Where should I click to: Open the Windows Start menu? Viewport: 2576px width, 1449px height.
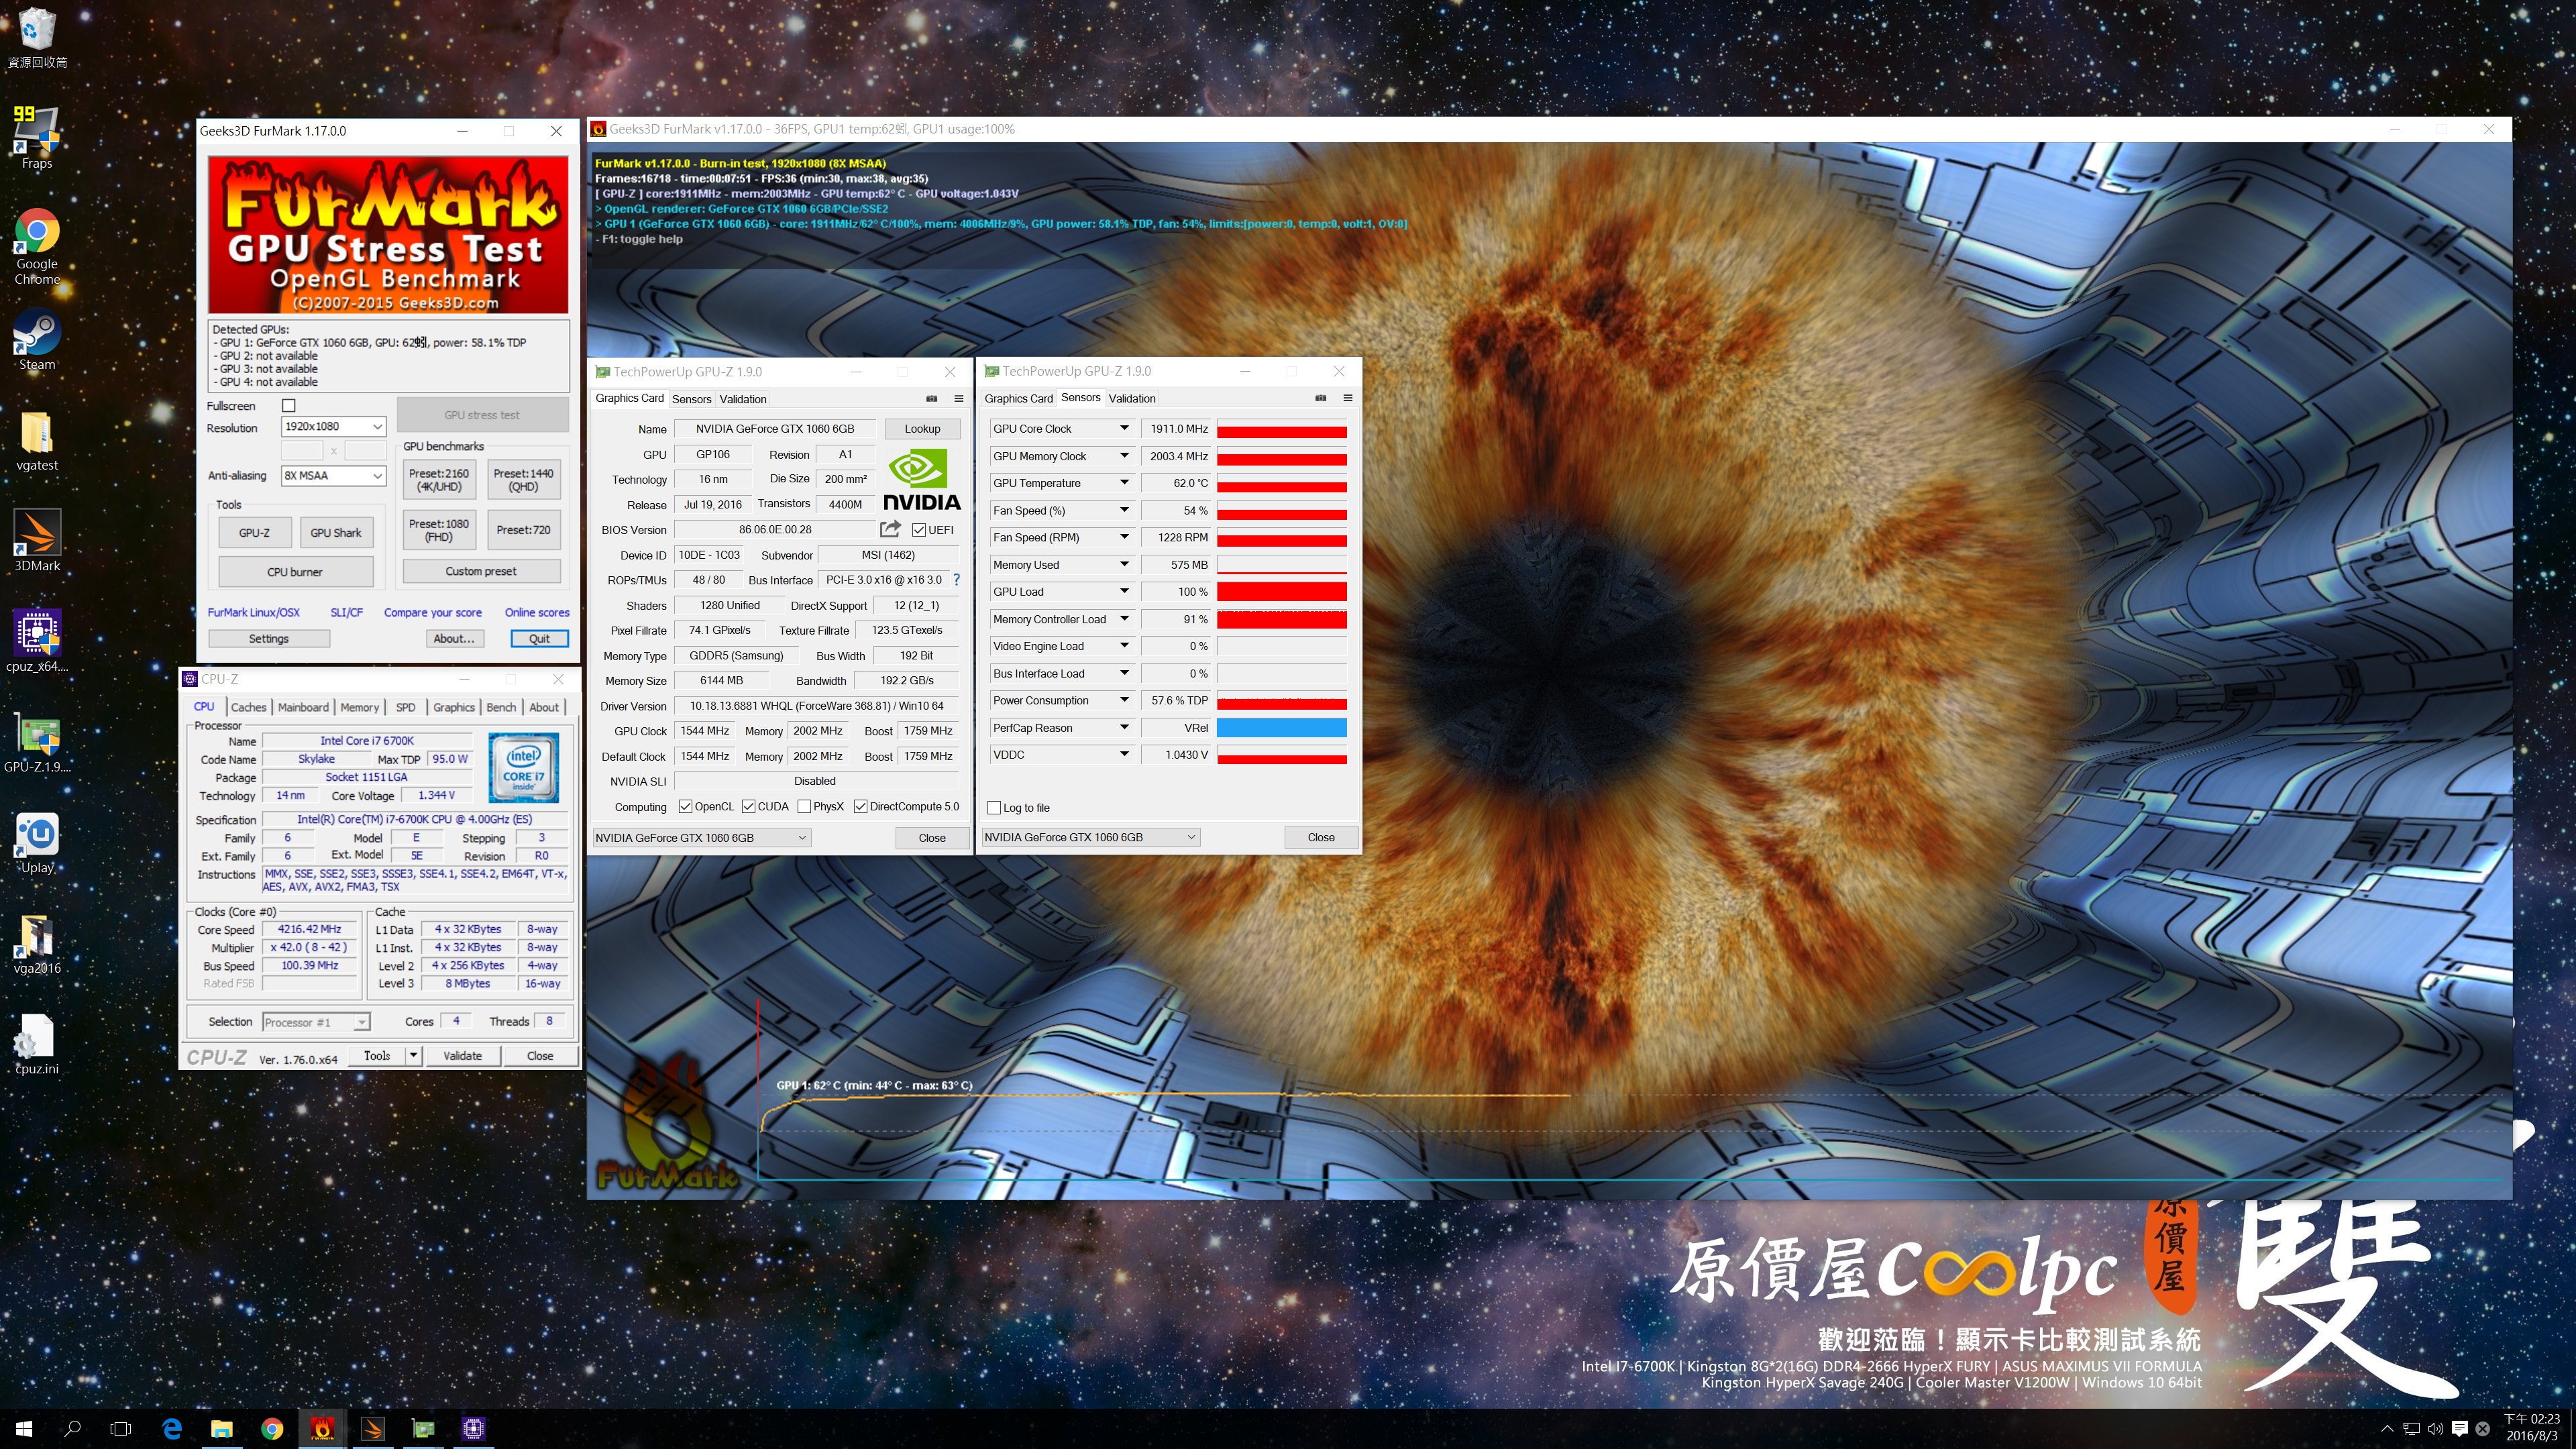24,1429
